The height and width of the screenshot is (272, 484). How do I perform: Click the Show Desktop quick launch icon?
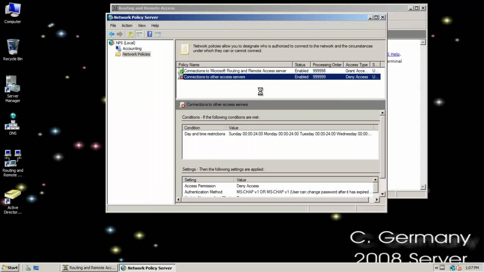pyautogui.click(x=36, y=268)
